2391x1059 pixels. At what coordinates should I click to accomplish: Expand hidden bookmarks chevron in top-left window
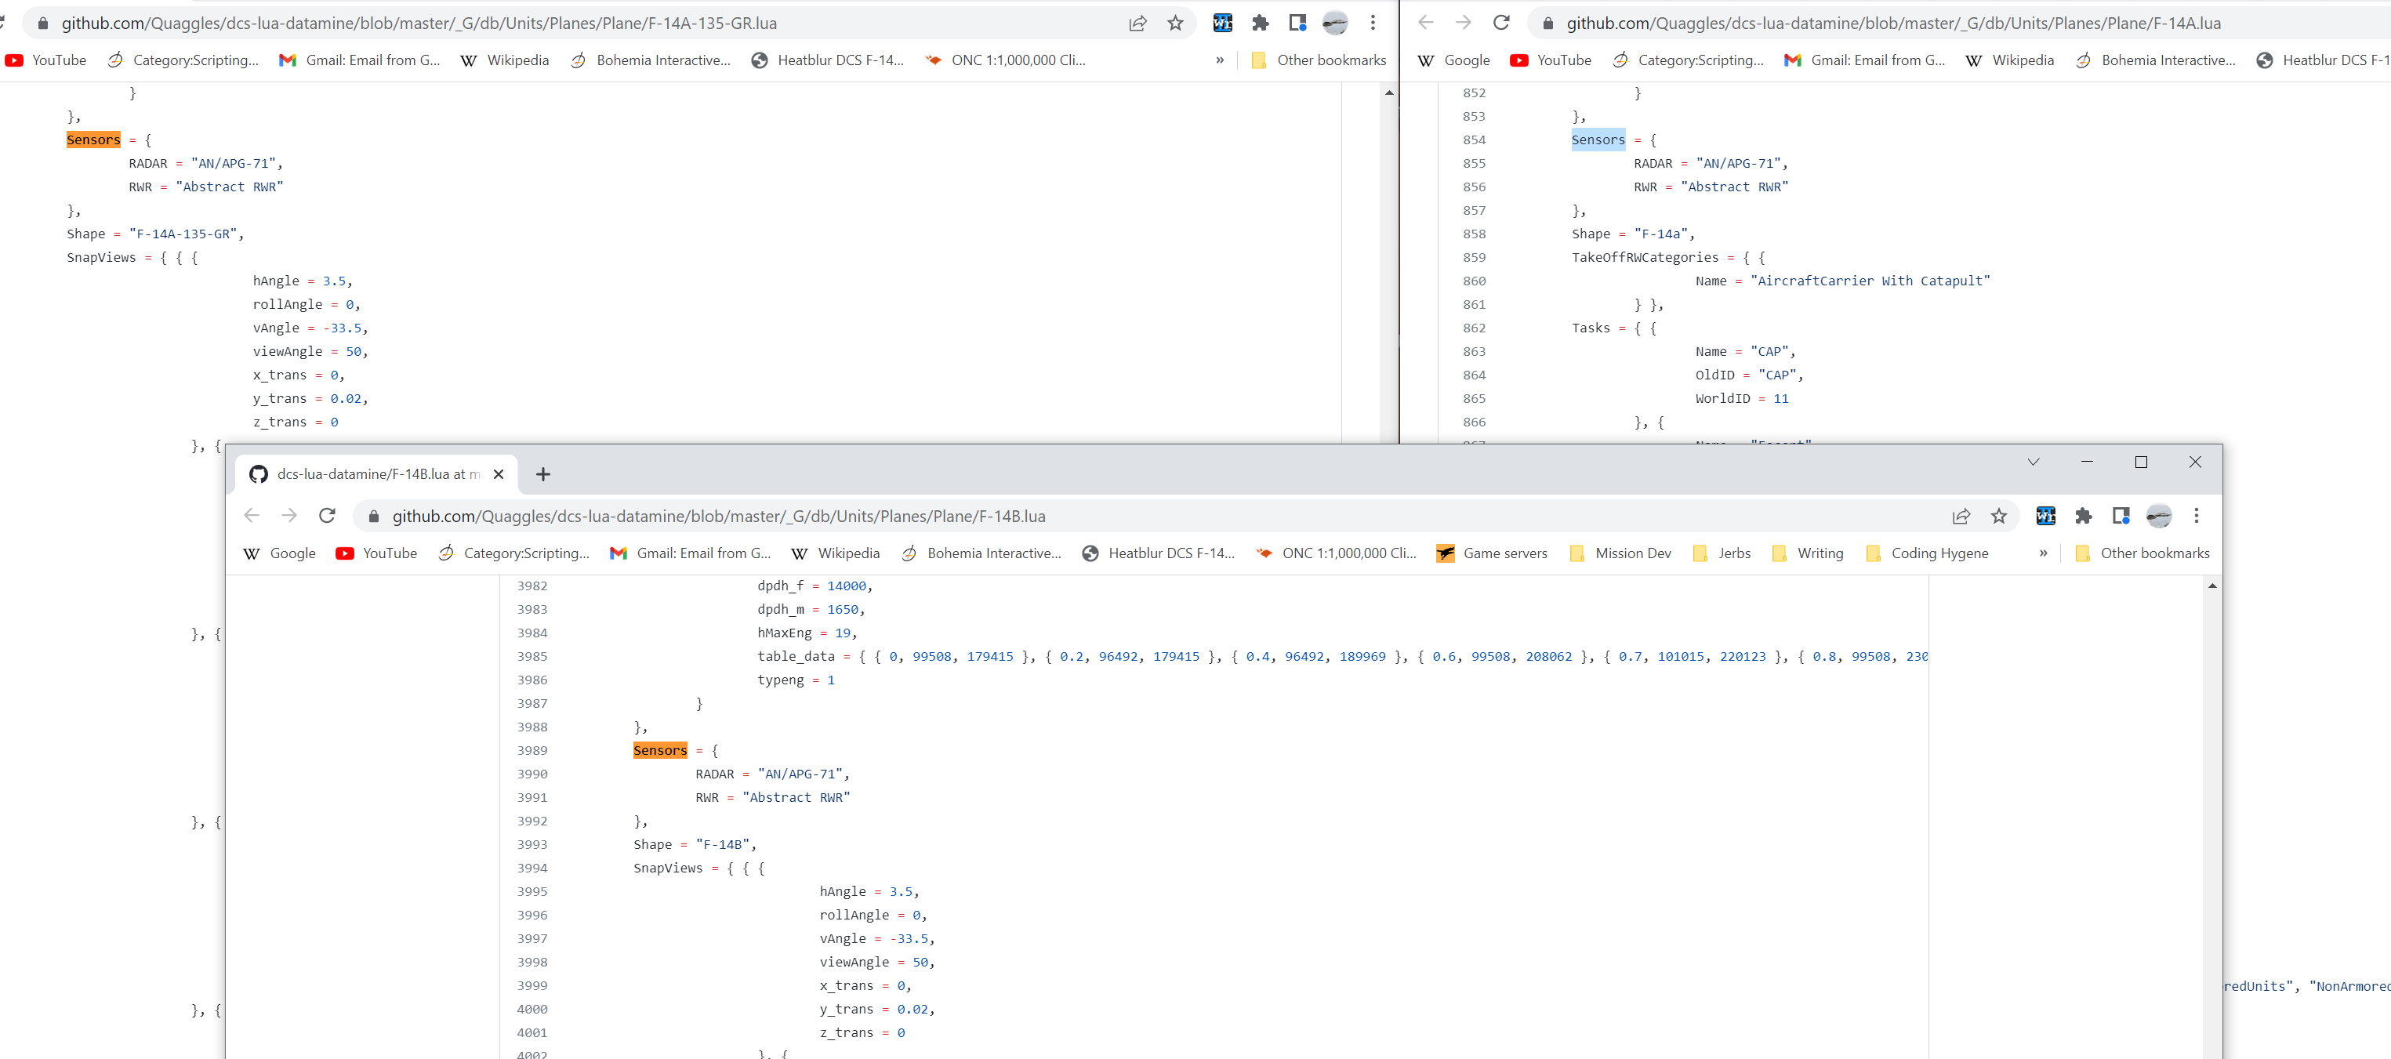pyautogui.click(x=1220, y=60)
